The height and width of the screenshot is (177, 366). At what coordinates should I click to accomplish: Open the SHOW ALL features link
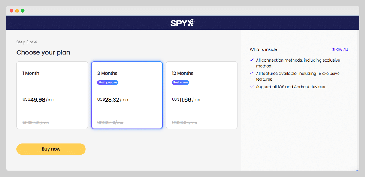340,49
